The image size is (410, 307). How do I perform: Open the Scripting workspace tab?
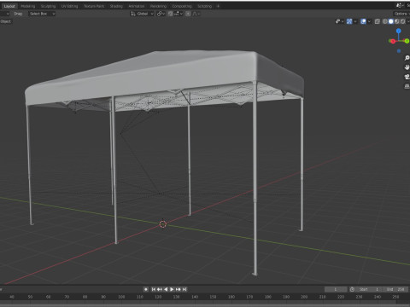point(204,6)
